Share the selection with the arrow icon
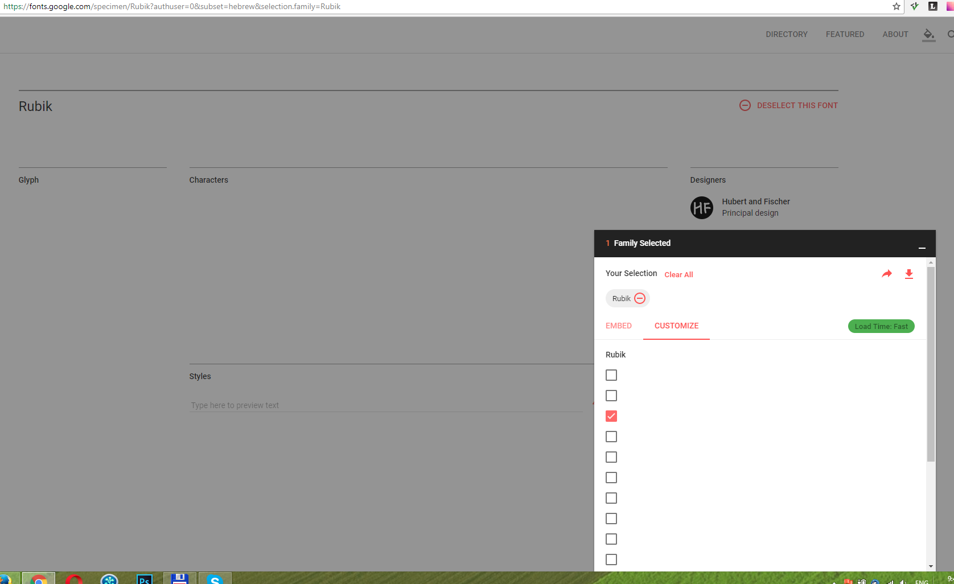The image size is (954, 584). click(x=887, y=274)
